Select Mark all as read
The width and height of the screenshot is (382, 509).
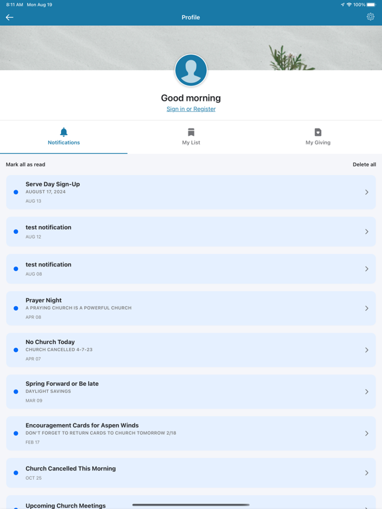tap(25, 164)
